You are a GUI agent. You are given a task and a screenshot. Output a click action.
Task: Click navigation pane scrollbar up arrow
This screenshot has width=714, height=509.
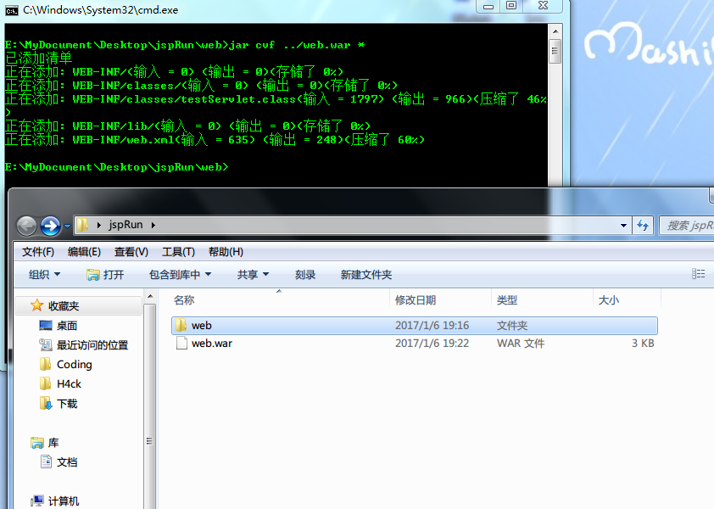[x=150, y=297]
